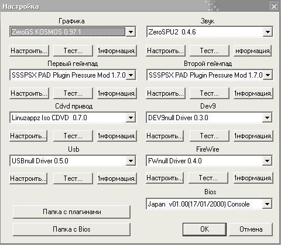Click Настроить under Графика
The height and width of the screenshot is (245, 281).
coord(29,51)
